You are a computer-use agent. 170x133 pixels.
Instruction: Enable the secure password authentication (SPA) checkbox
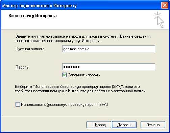click(x=18, y=104)
